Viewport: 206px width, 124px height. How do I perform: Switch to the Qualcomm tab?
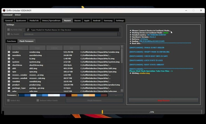click(21, 21)
